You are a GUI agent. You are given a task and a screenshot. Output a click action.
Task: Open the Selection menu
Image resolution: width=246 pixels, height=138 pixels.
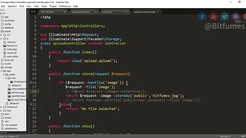pyautogui.click(x=12, y=6)
